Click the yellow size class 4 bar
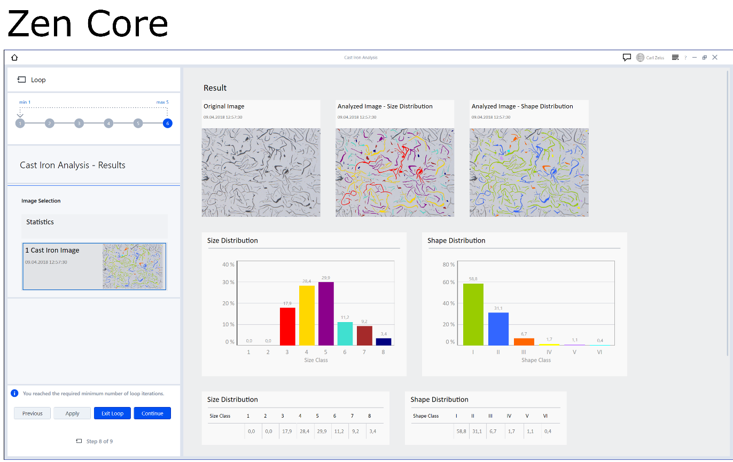Screen dimensions: 733x462 click(307, 315)
